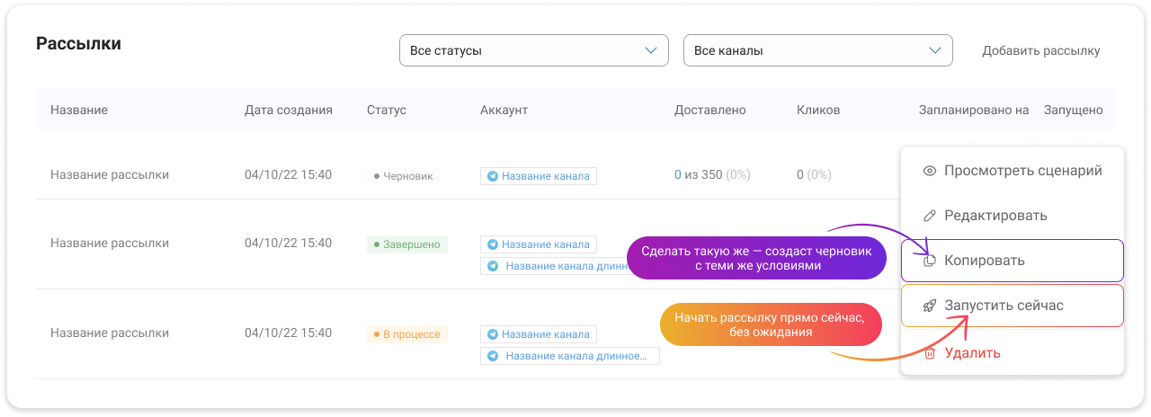Open the Все статусы dropdown

(x=533, y=50)
